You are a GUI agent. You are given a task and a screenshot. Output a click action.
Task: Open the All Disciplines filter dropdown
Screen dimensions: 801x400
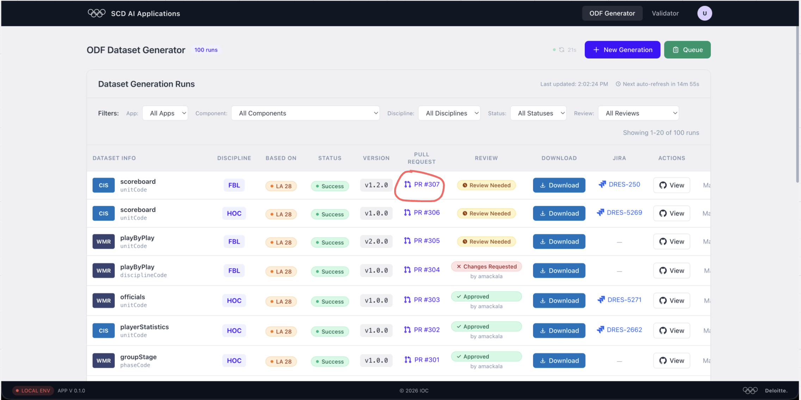point(449,113)
